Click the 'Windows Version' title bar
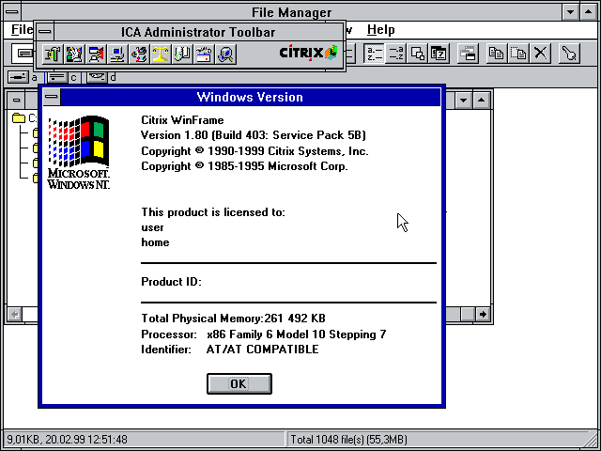 [x=250, y=97]
